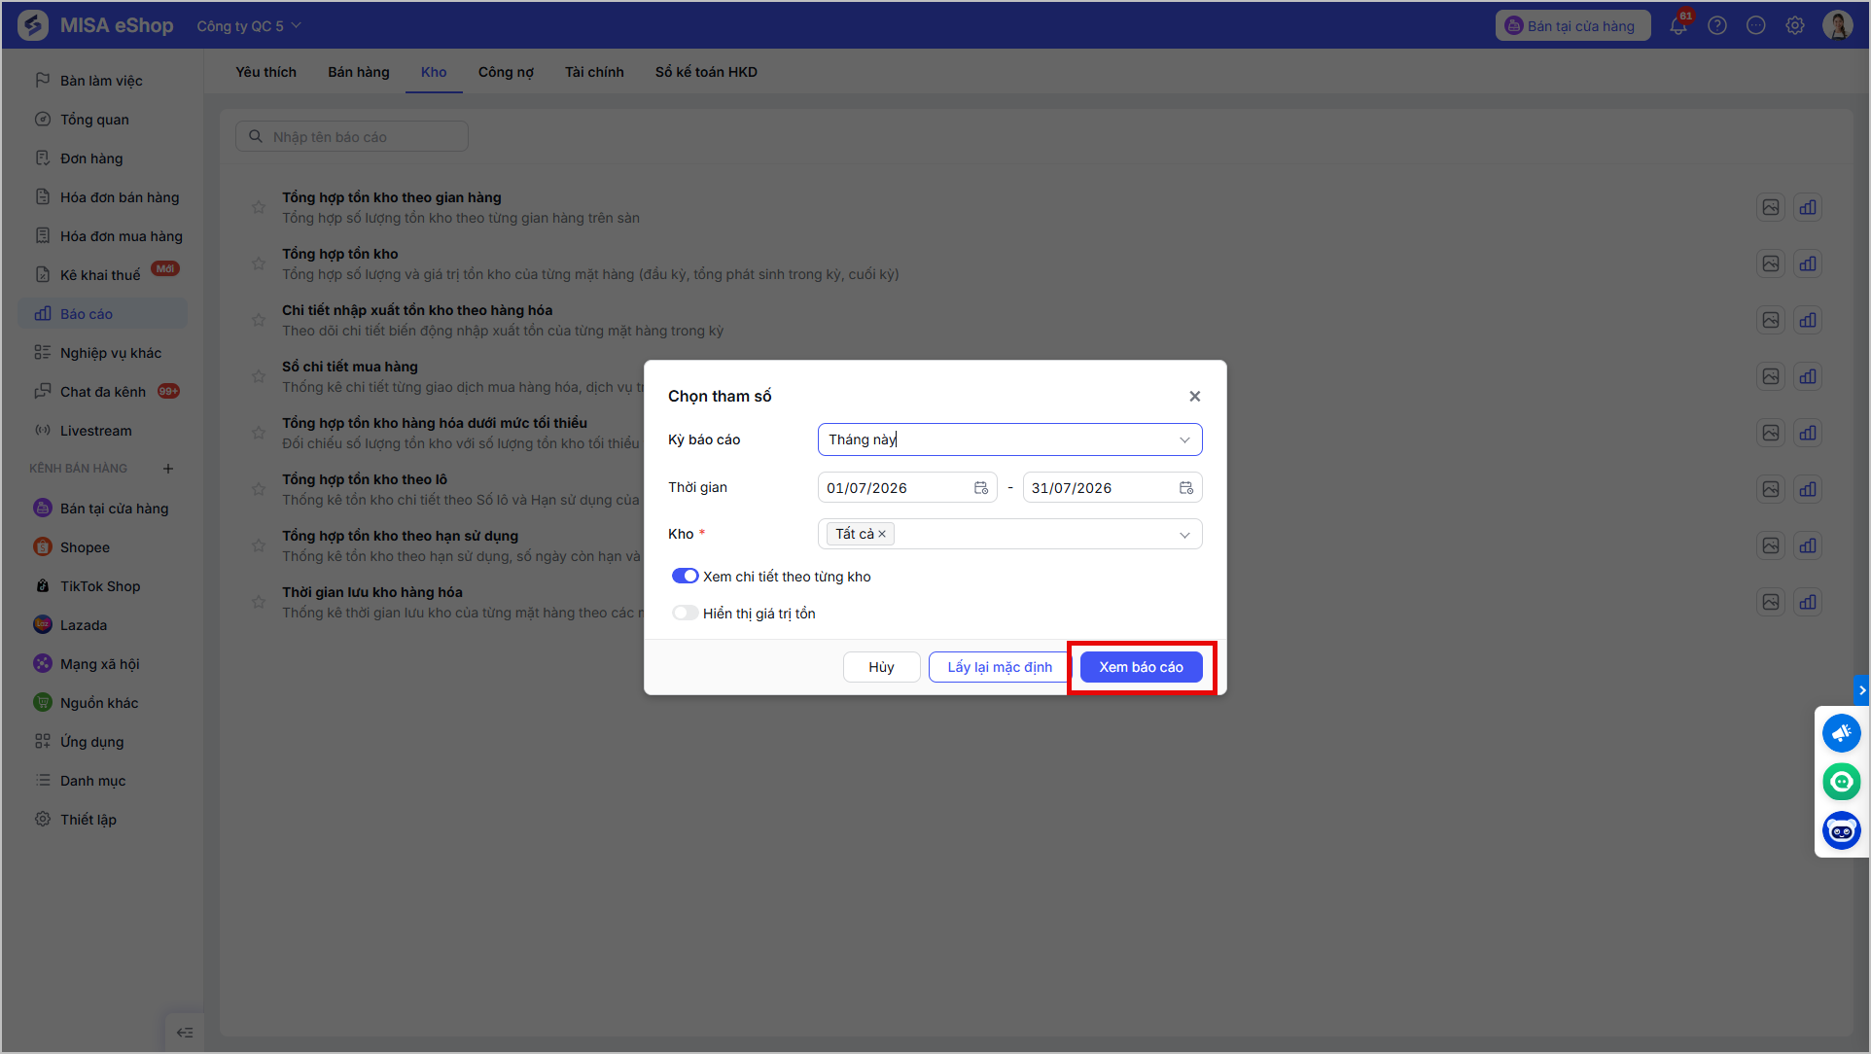This screenshot has height=1054, width=1871.
Task: Collapse the left sidebar arrow icon
Action: click(185, 1033)
